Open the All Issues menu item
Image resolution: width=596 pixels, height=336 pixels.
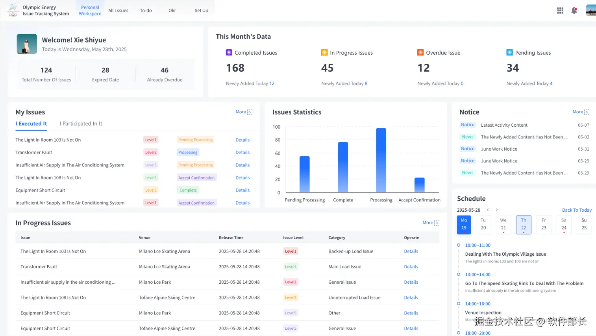point(118,11)
